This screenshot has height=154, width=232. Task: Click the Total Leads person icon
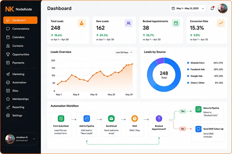click(x=82, y=23)
